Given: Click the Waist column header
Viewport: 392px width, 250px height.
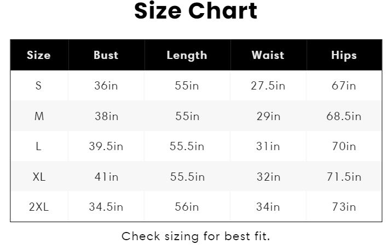Looking at the screenshot, I should click(x=268, y=55).
